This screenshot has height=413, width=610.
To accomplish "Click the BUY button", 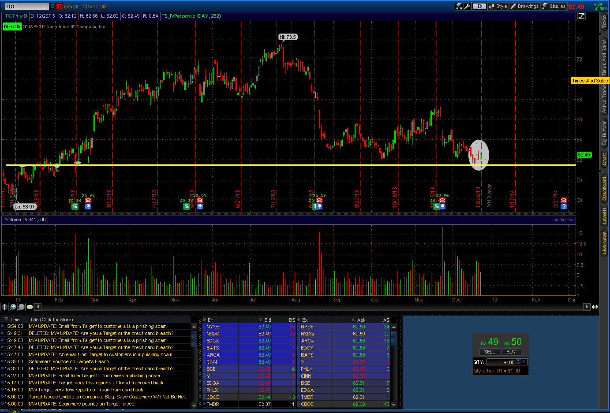I will (x=511, y=352).
